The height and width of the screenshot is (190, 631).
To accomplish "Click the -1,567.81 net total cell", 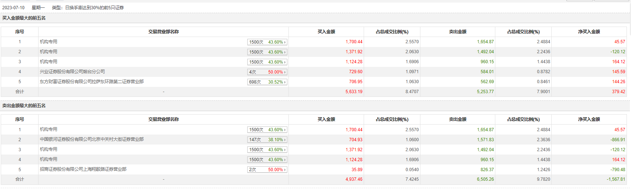I will point(616,179).
